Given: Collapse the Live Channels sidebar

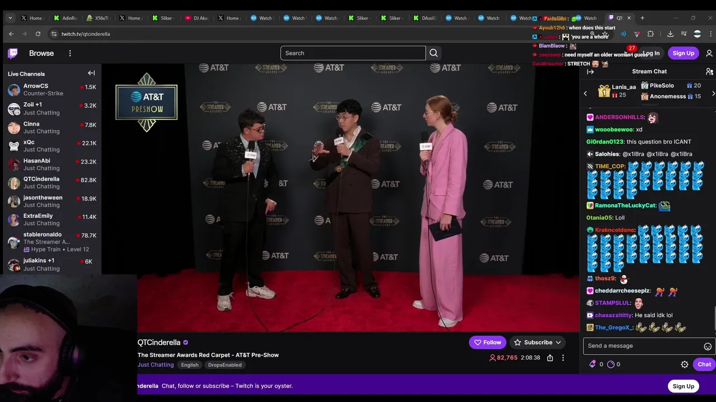Looking at the screenshot, I should click(91, 73).
